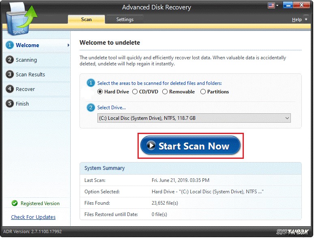This screenshot has width=314, height=238.
Task: Click the step 4 Recover circle icon
Action: pyautogui.click(x=10, y=89)
